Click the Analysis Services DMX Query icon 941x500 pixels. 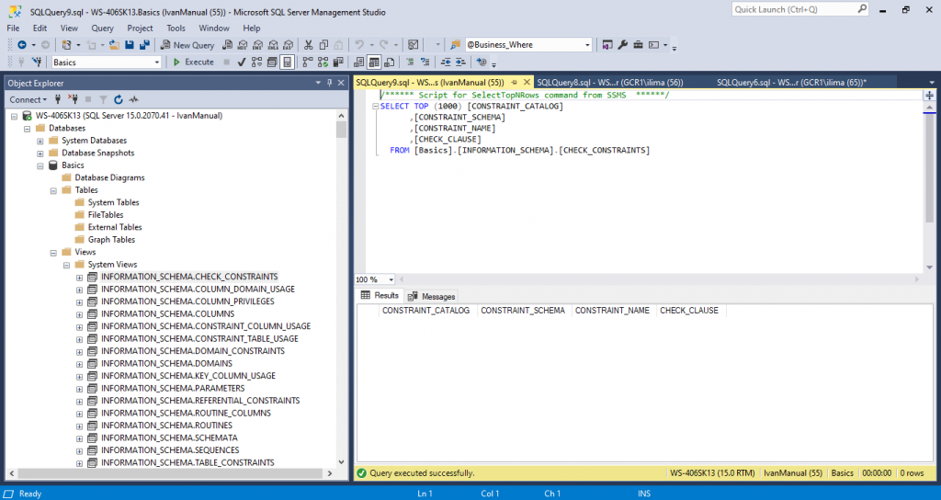click(x=257, y=45)
